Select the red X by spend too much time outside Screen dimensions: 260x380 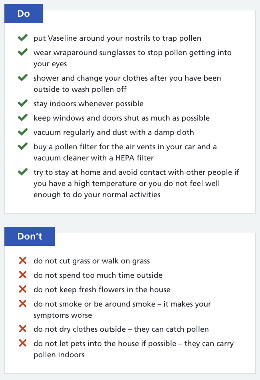pyautogui.click(x=22, y=275)
